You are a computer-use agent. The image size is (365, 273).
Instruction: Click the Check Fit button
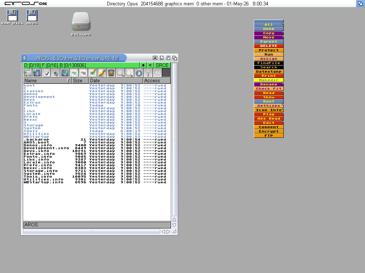(x=269, y=89)
